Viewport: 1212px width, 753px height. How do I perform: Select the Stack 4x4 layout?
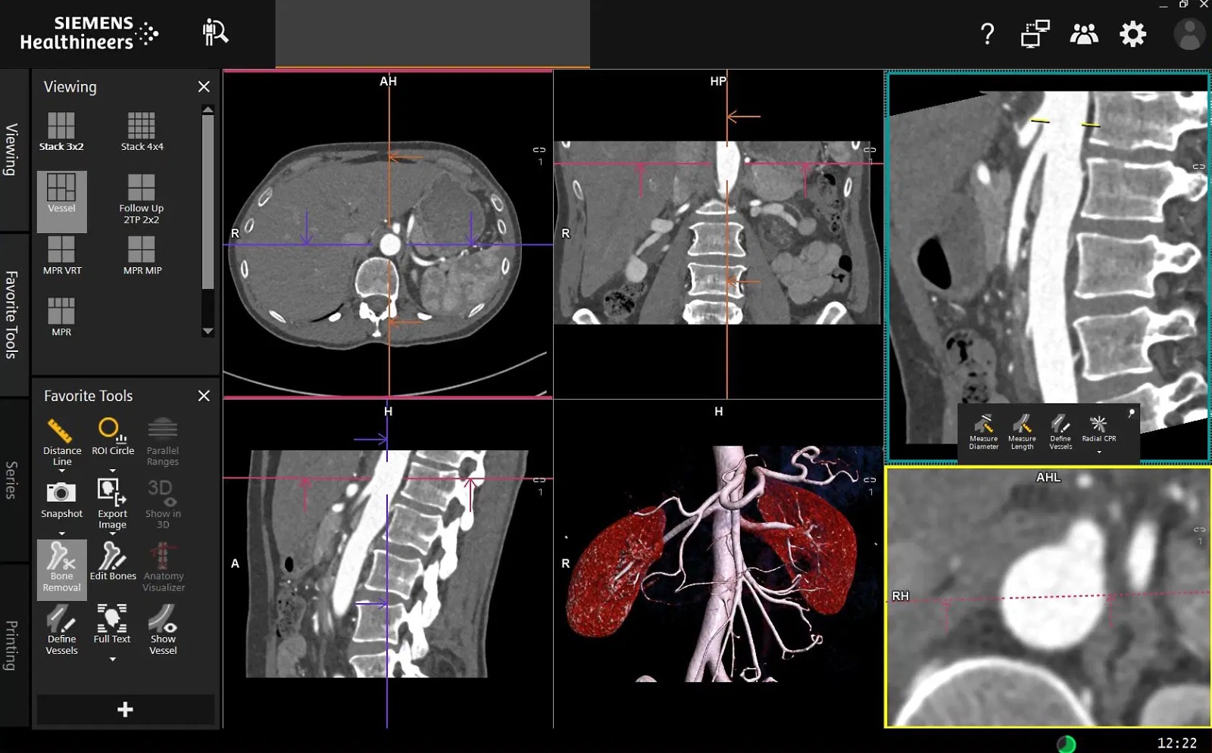pos(142,132)
